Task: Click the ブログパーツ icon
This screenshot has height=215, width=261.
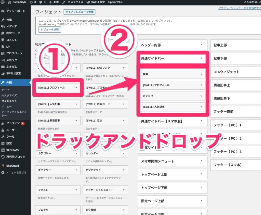Action: [3, 53]
